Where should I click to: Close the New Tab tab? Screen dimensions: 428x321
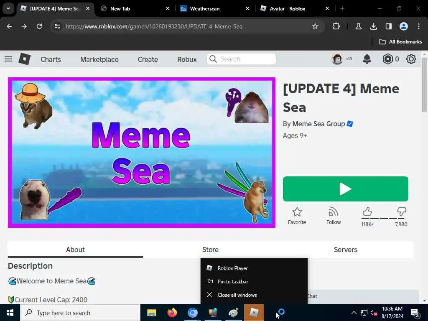(x=168, y=8)
